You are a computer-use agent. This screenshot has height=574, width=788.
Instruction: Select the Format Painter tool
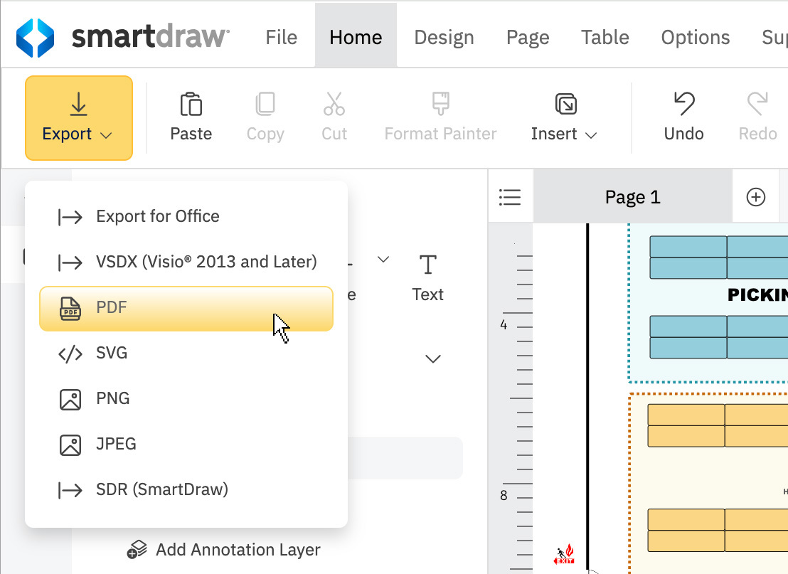click(441, 117)
